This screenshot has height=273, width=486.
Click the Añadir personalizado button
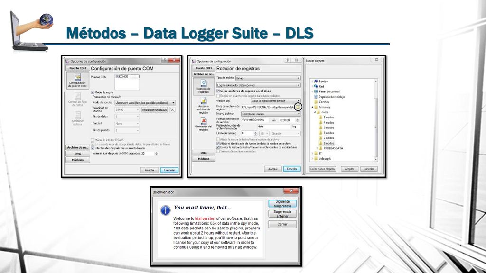pyautogui.click(x=155, y=110)
